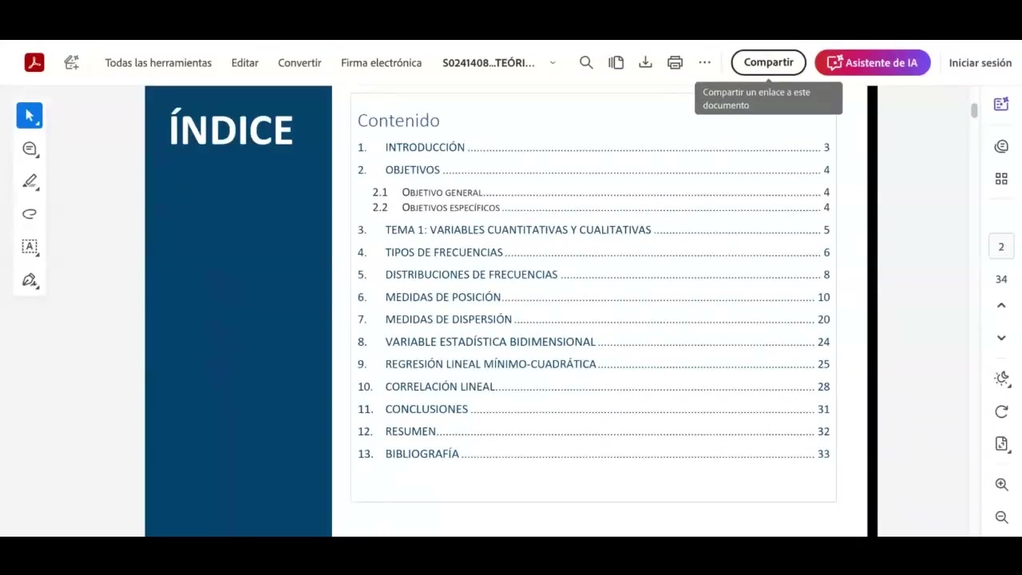
Task: Open the Firma electrónica menu
Action: [x=381, y=62]
